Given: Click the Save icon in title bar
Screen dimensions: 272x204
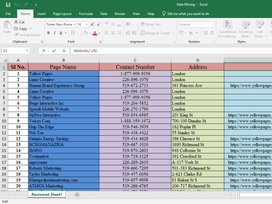Looking at the screenshot, I should click(x=8, y=5).
